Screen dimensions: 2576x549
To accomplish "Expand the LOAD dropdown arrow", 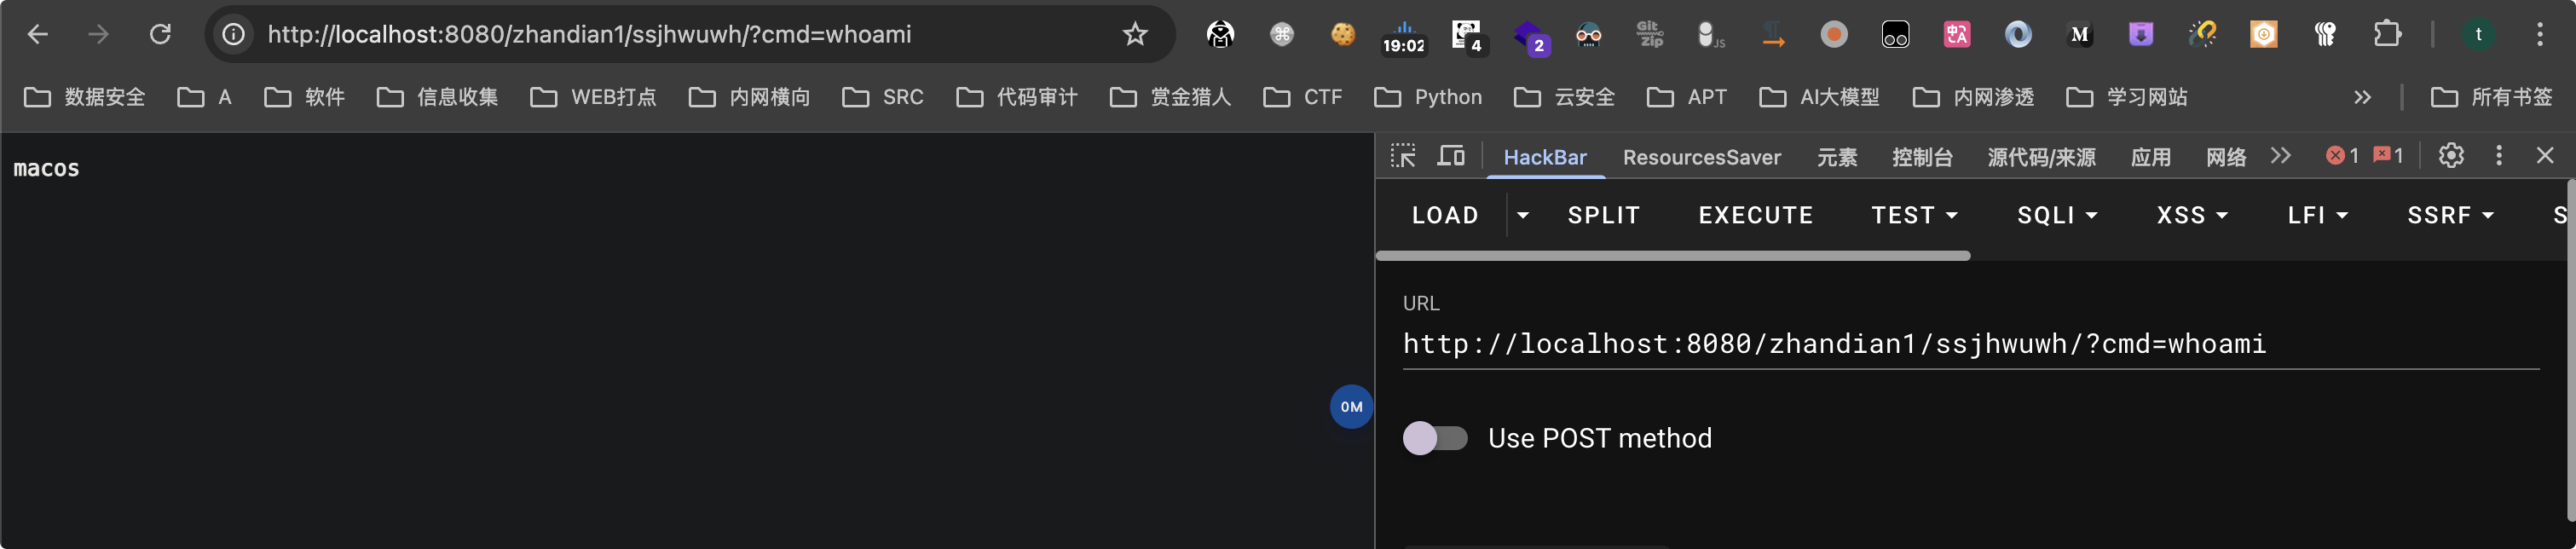I will [x=1523, y=215].
